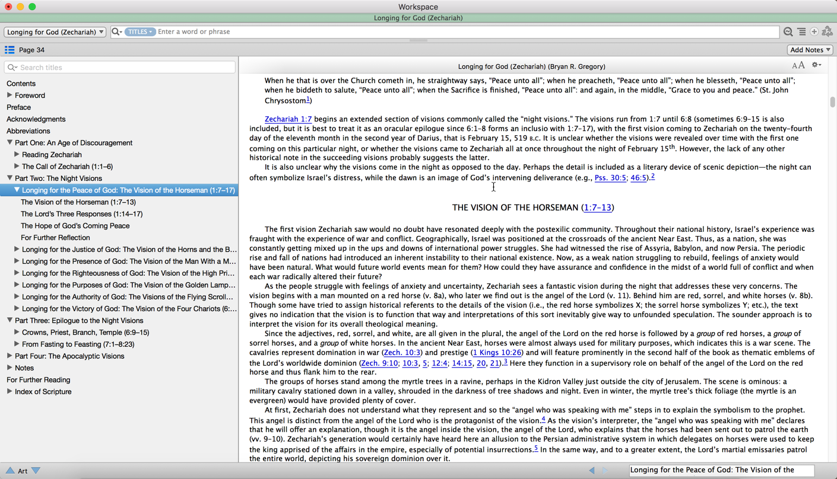The image size is (837, 479).
Task: Click the magnifier in Search titles field
Action: (12, 68)
